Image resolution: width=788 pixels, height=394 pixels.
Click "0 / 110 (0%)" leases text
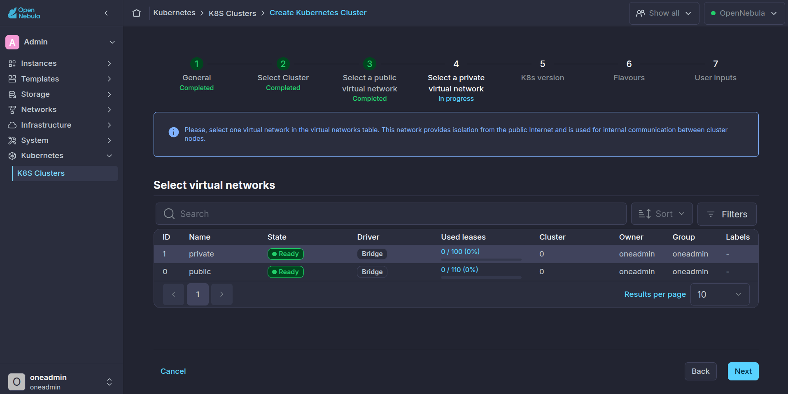pyautogui.click(x=459, y=270)
